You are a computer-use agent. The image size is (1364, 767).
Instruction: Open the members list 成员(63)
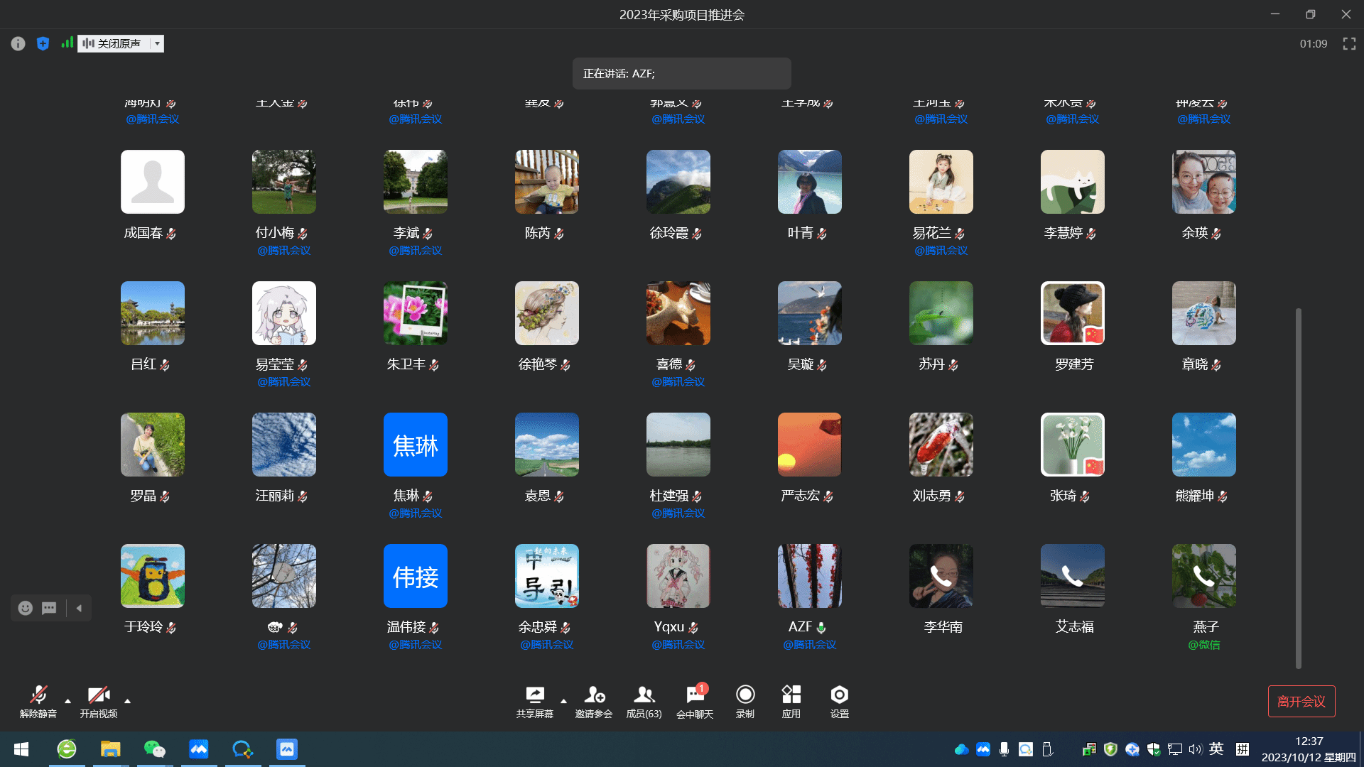[644, 701]
